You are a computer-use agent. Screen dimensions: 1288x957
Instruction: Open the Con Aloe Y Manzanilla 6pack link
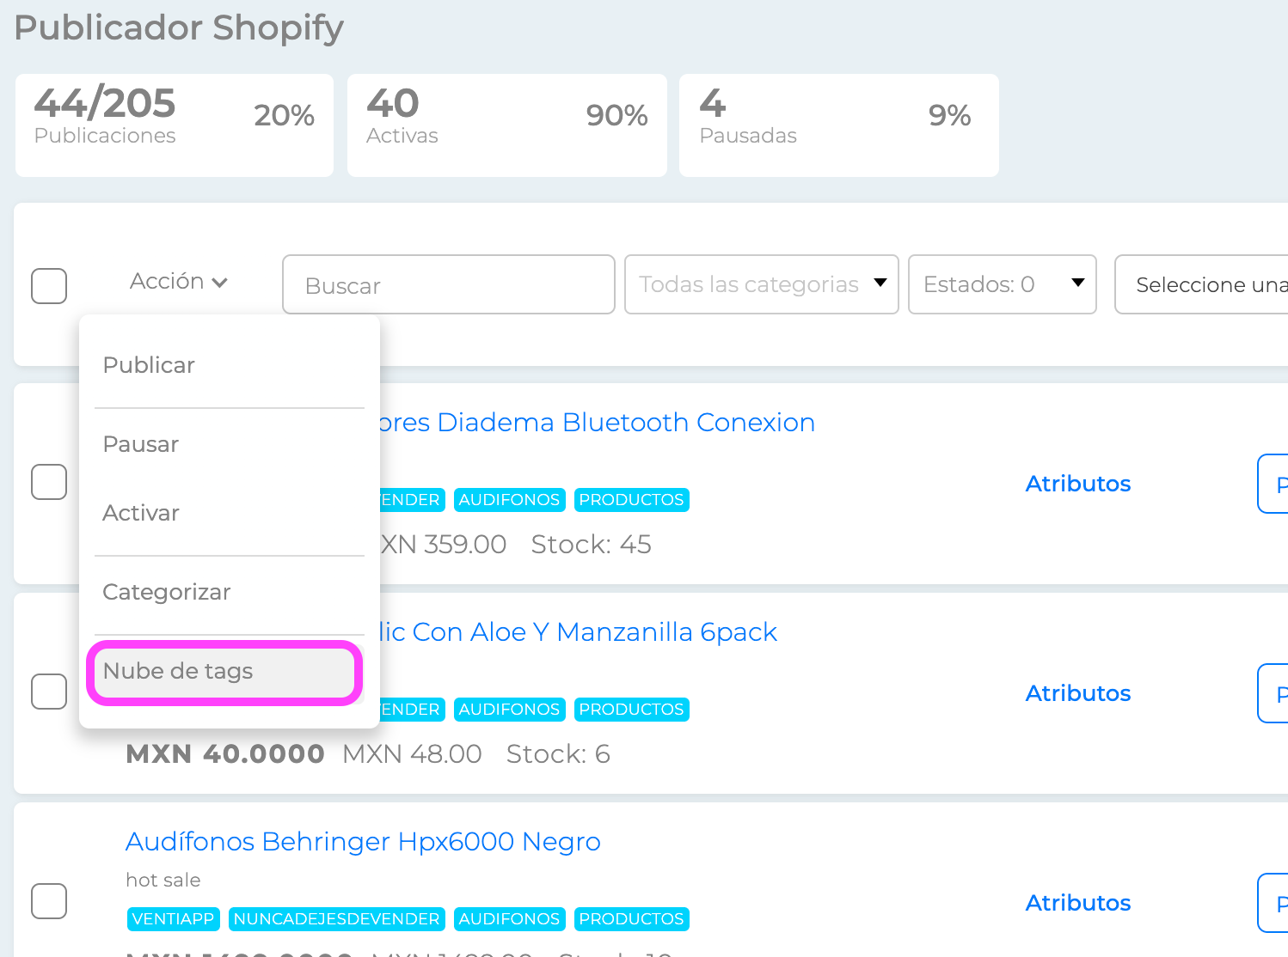578,632
